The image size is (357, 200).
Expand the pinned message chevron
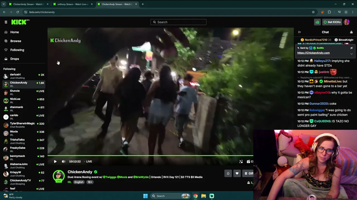coord(351,54)
